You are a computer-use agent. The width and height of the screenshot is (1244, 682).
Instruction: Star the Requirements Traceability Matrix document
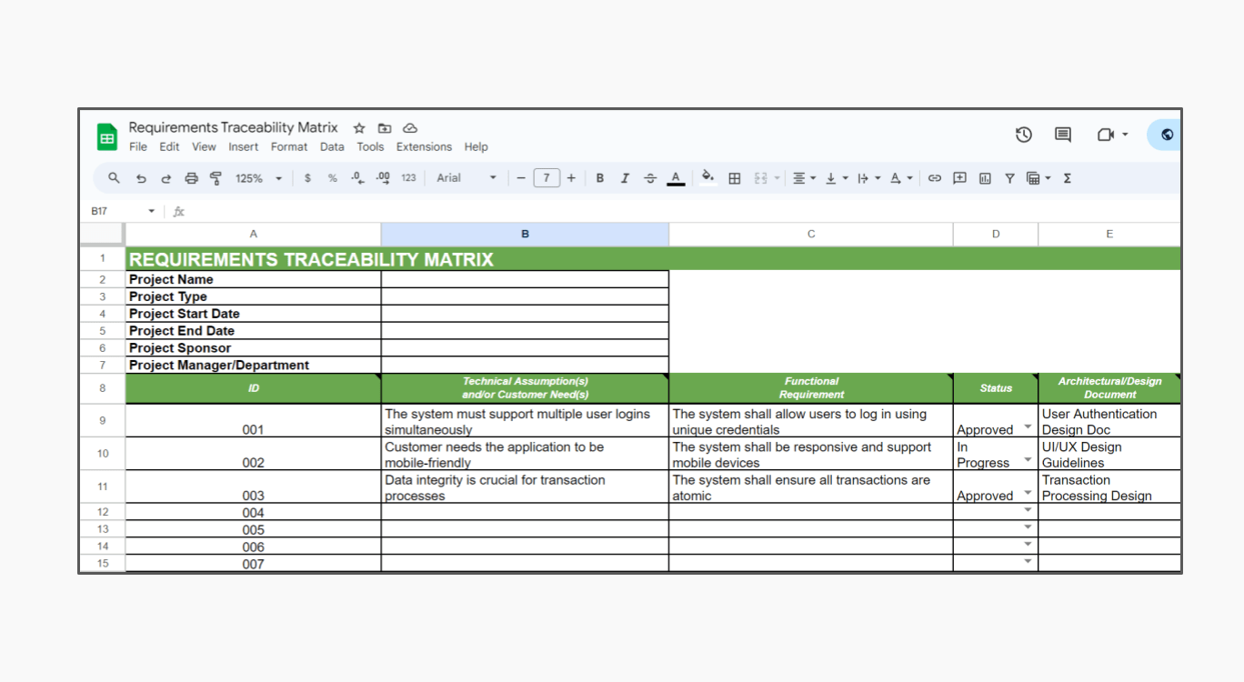[x=358, y=128]
